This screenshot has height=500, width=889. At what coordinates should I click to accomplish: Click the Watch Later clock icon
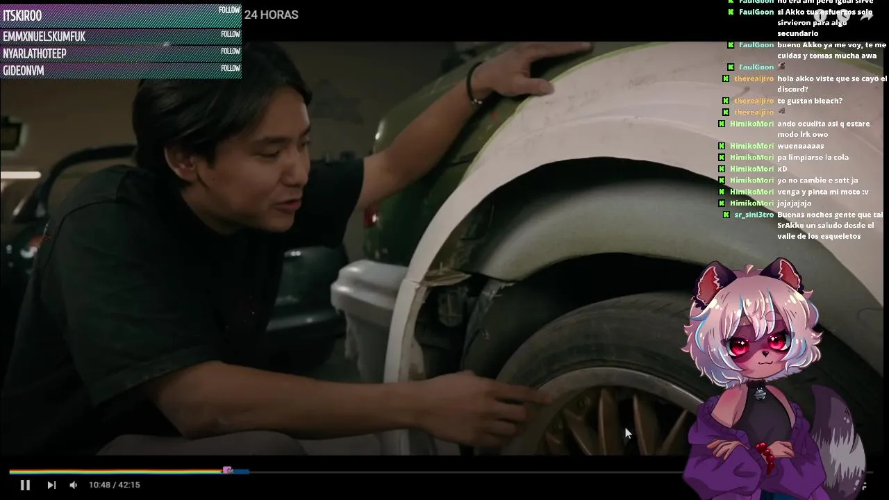(843, 15)
